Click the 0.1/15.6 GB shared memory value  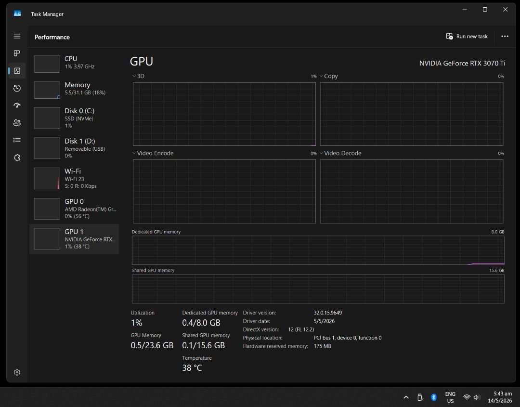pyautogui.click(x=204, y=345)
